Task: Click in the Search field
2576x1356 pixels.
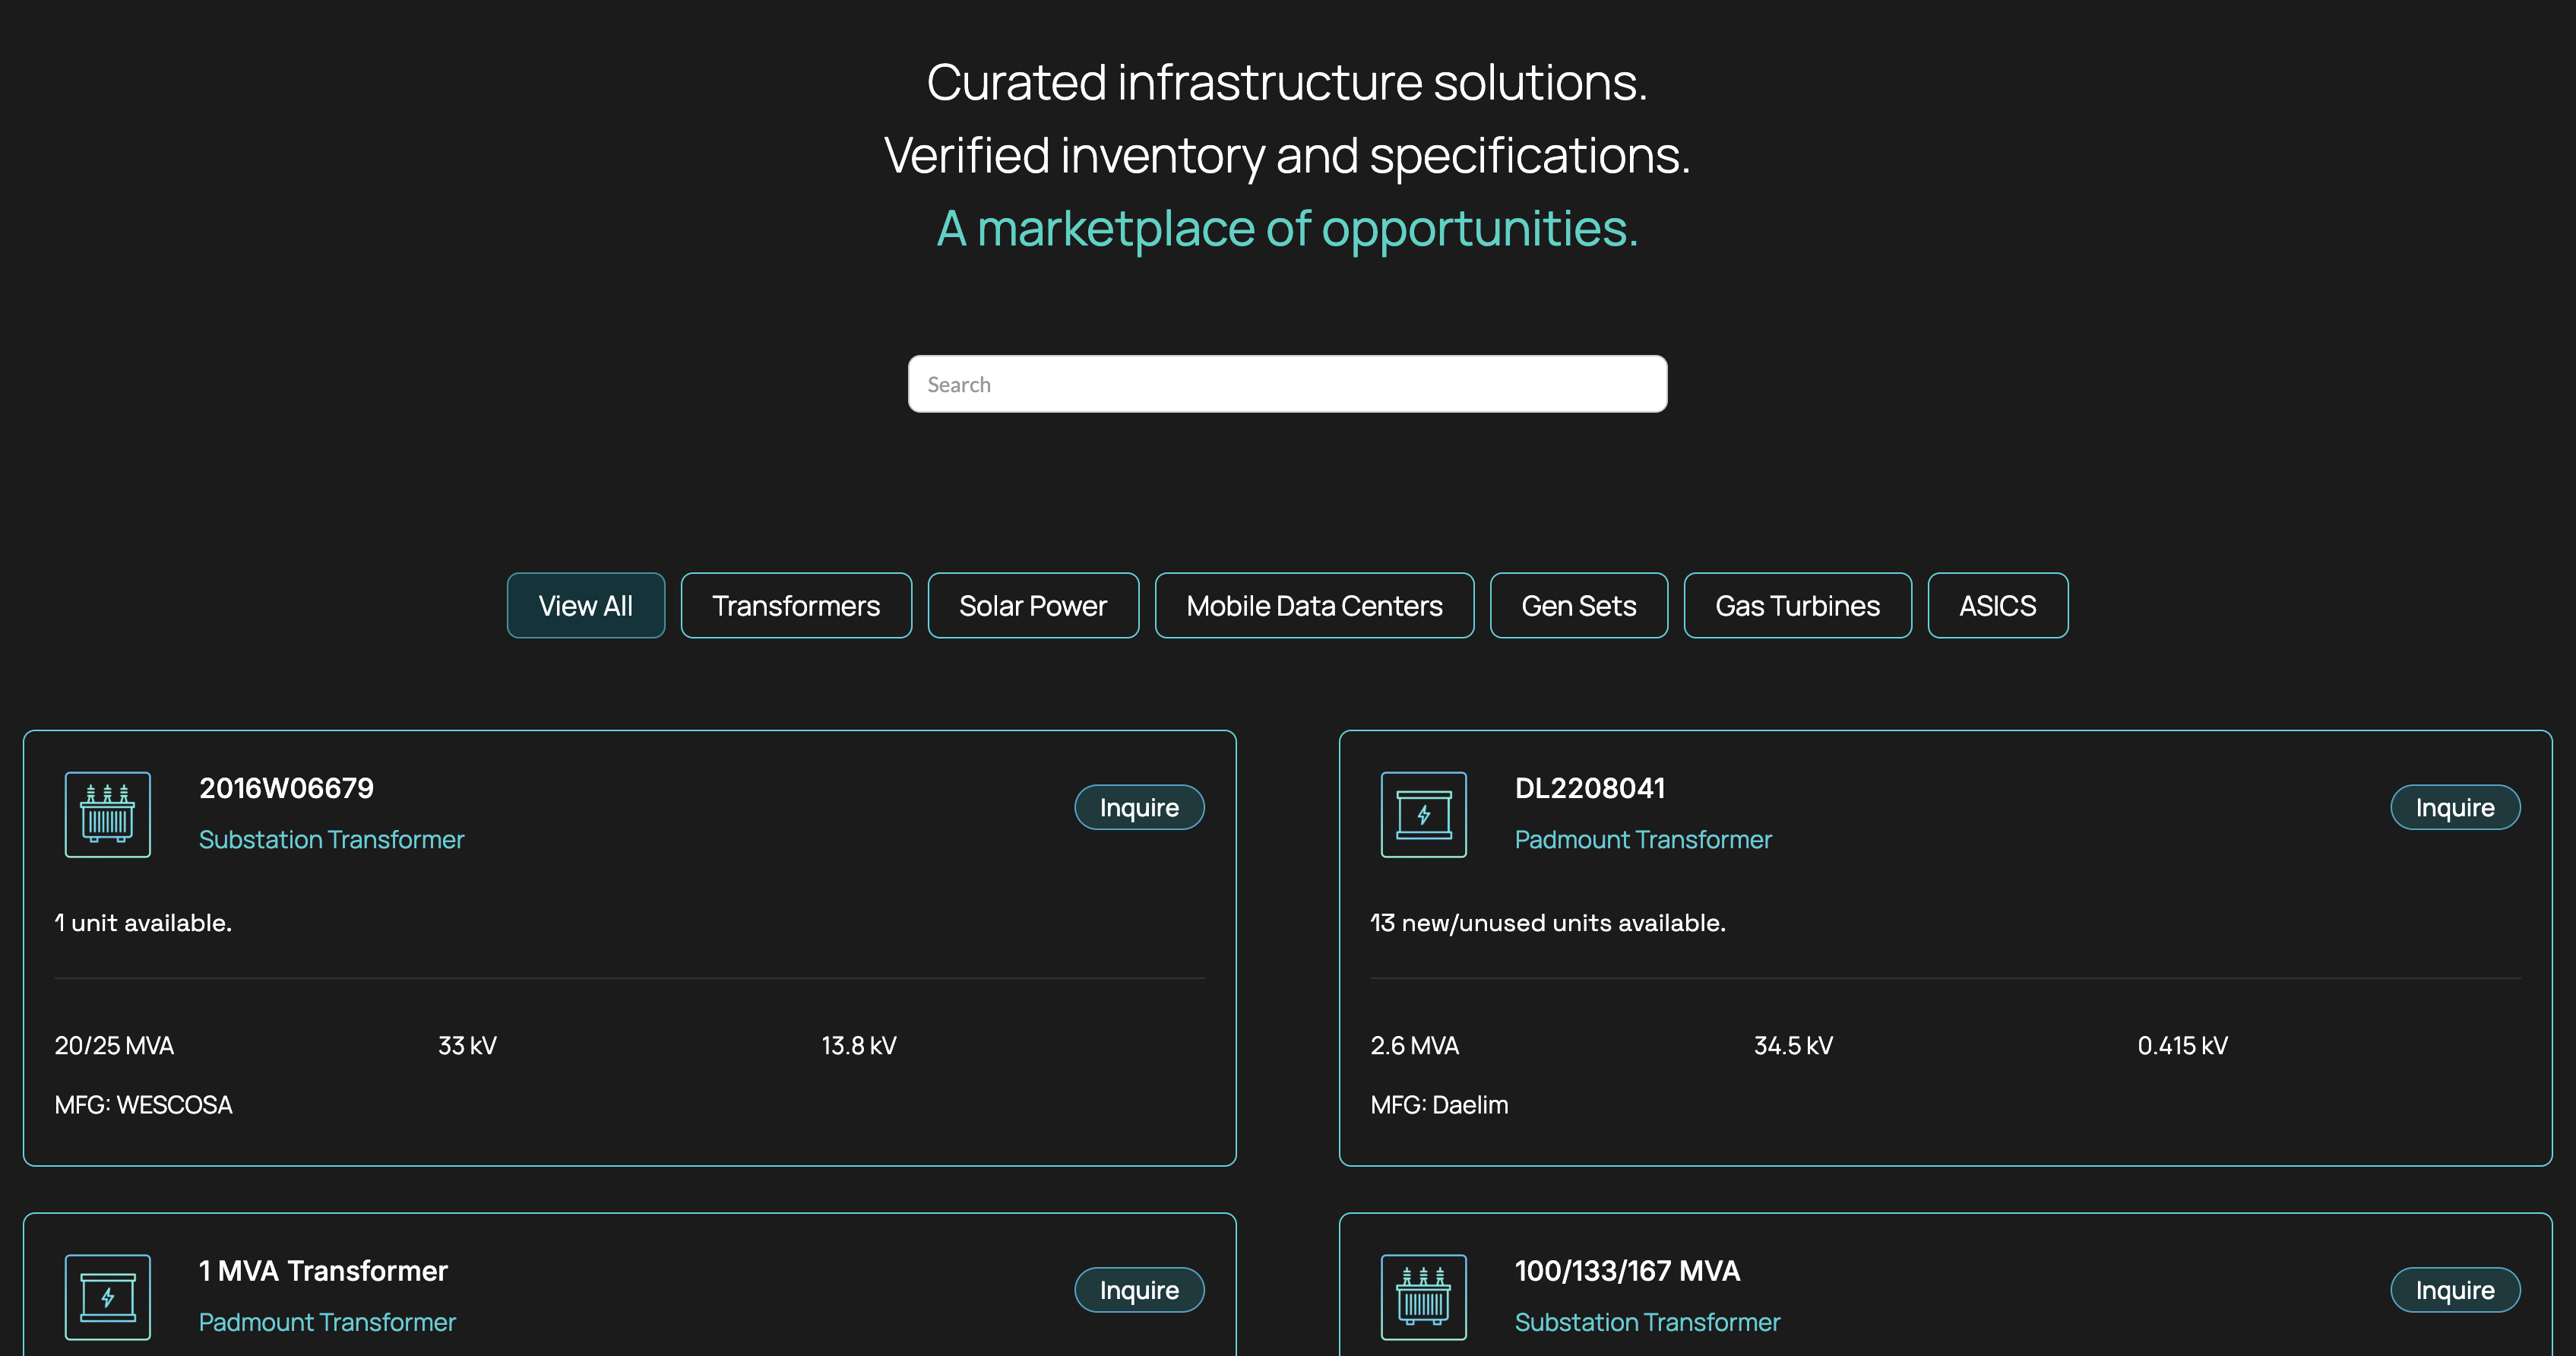Action: (x=1287, y=384)
